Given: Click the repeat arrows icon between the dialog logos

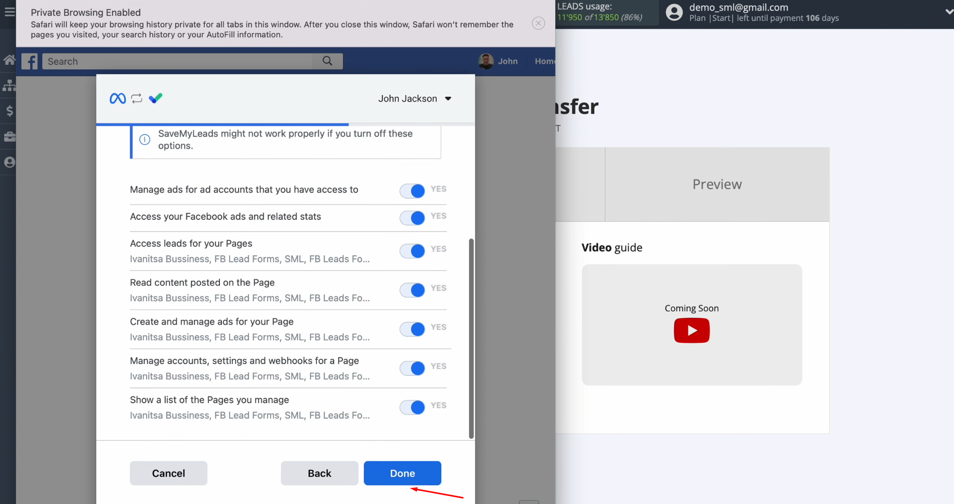Looking at the screenshot, I should (x=137, y=99).
